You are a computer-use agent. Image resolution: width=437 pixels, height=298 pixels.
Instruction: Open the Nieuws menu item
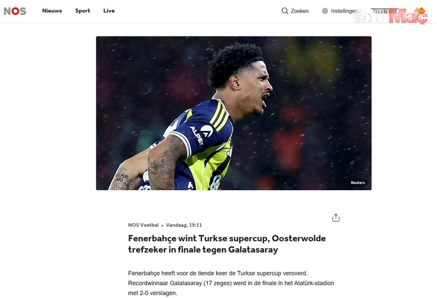52,10
